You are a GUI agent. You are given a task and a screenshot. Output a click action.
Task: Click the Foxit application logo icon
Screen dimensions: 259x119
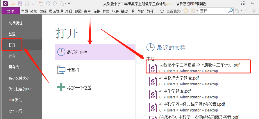coord(6,3)
